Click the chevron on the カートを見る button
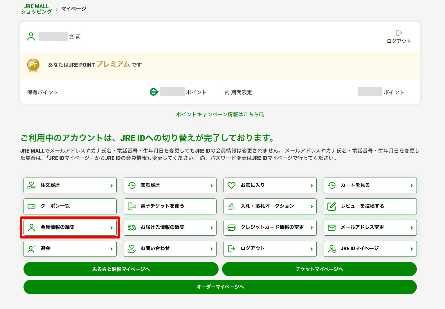This screenshot has width=445, height=309. point(412,186)
